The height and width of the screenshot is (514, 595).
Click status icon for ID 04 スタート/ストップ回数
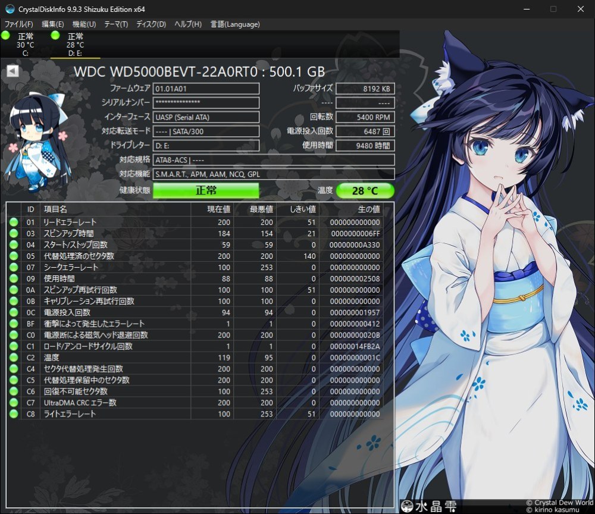14,245
